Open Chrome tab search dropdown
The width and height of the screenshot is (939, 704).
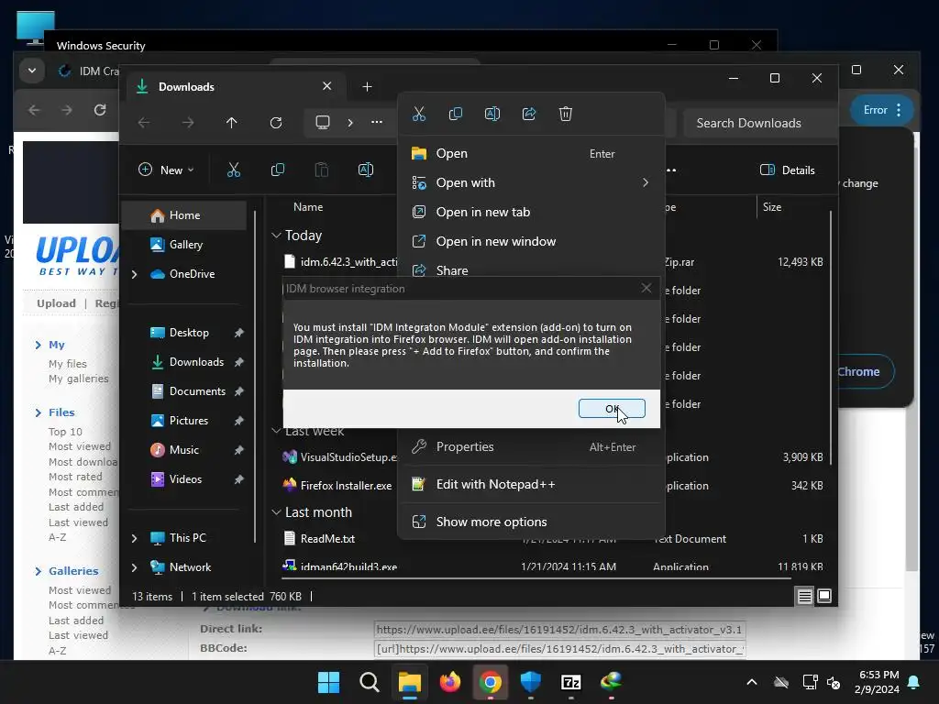[x=32, y=71]
